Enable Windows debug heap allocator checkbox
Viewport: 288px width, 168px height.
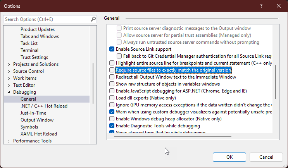[112, 119]
